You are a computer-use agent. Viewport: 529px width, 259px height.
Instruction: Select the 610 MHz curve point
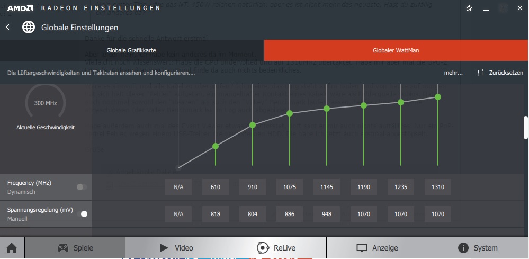coord(216,146)
